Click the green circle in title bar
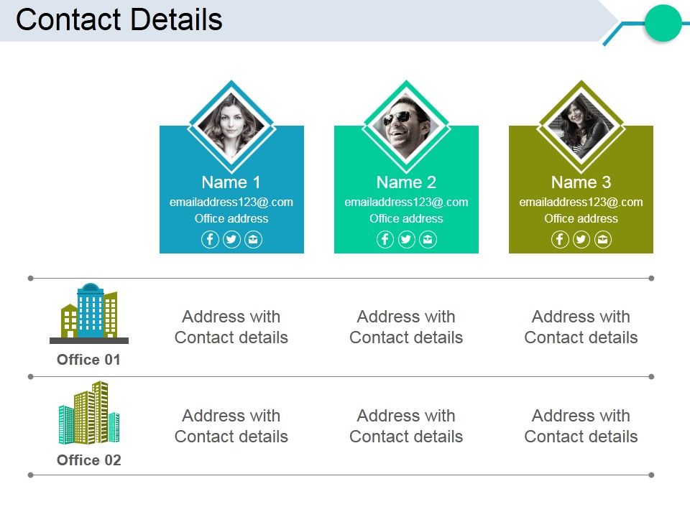Image resolution: width=690 pixels, height=517 pixels. pos(663,23)
